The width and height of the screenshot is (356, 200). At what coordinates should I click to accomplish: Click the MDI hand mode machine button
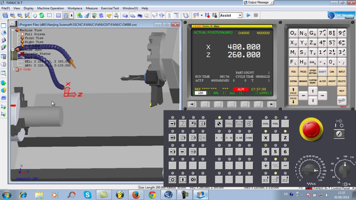pyautogui.click(x=192, y=124)
